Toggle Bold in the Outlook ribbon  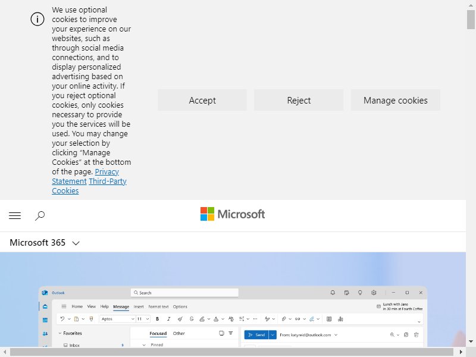pyautogui.click(x=157, y=319)
